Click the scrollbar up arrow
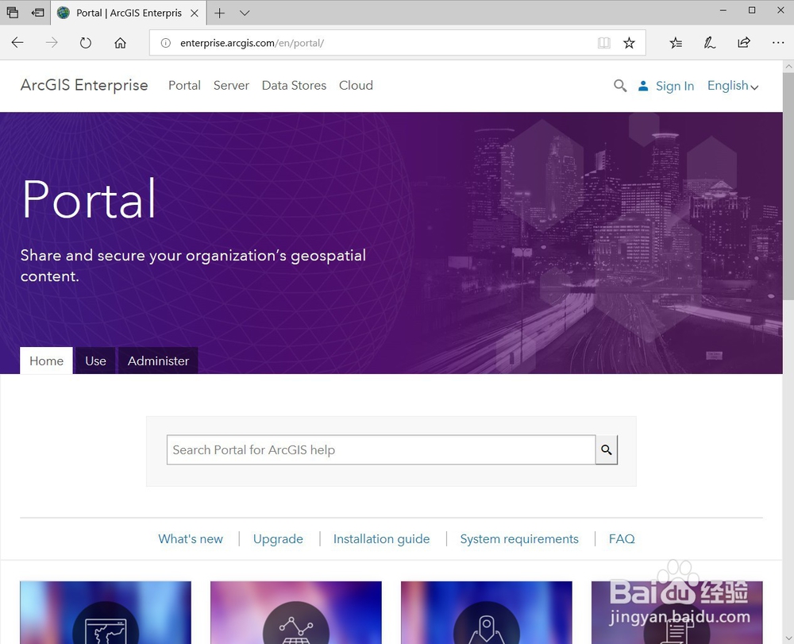This screenshot has width=794, height=644. click(788, 67)
